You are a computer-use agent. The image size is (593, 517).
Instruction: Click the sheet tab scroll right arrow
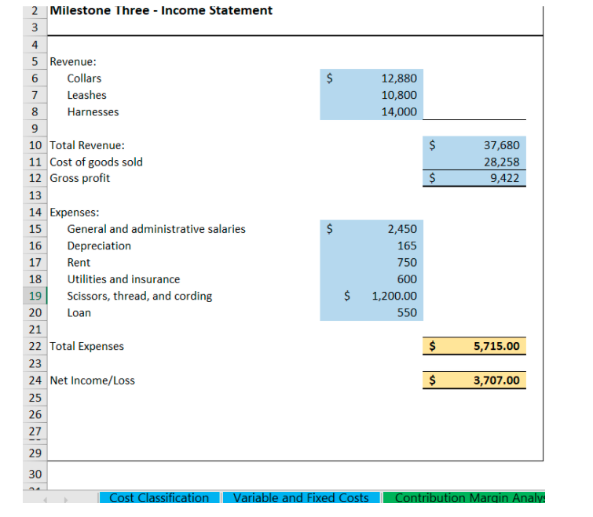pyautogui.click(x=65, y=500)
